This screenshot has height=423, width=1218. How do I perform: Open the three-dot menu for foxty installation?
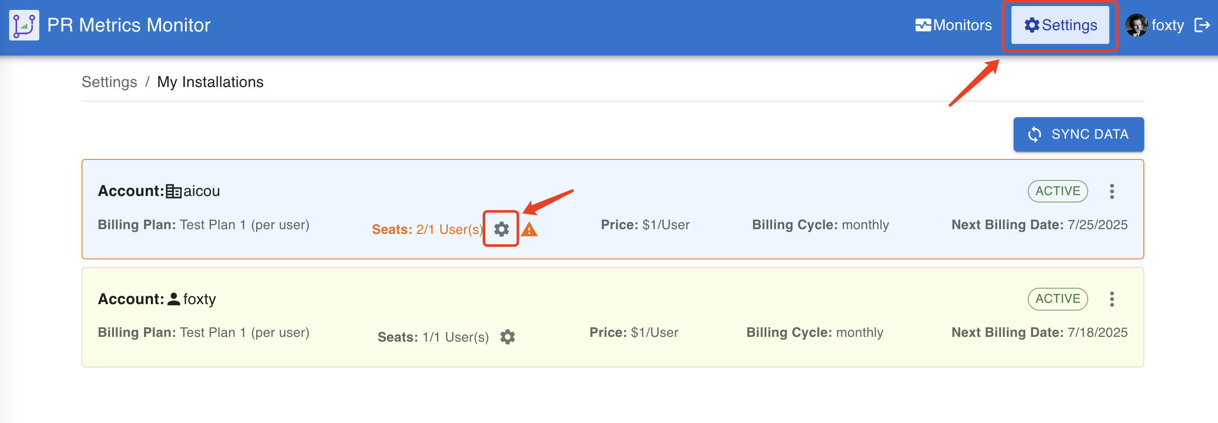tap(1111, 299)
